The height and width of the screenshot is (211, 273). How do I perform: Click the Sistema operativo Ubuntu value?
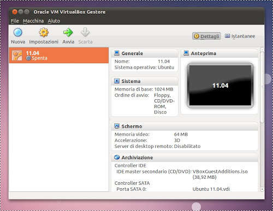[x=166, y=67]
